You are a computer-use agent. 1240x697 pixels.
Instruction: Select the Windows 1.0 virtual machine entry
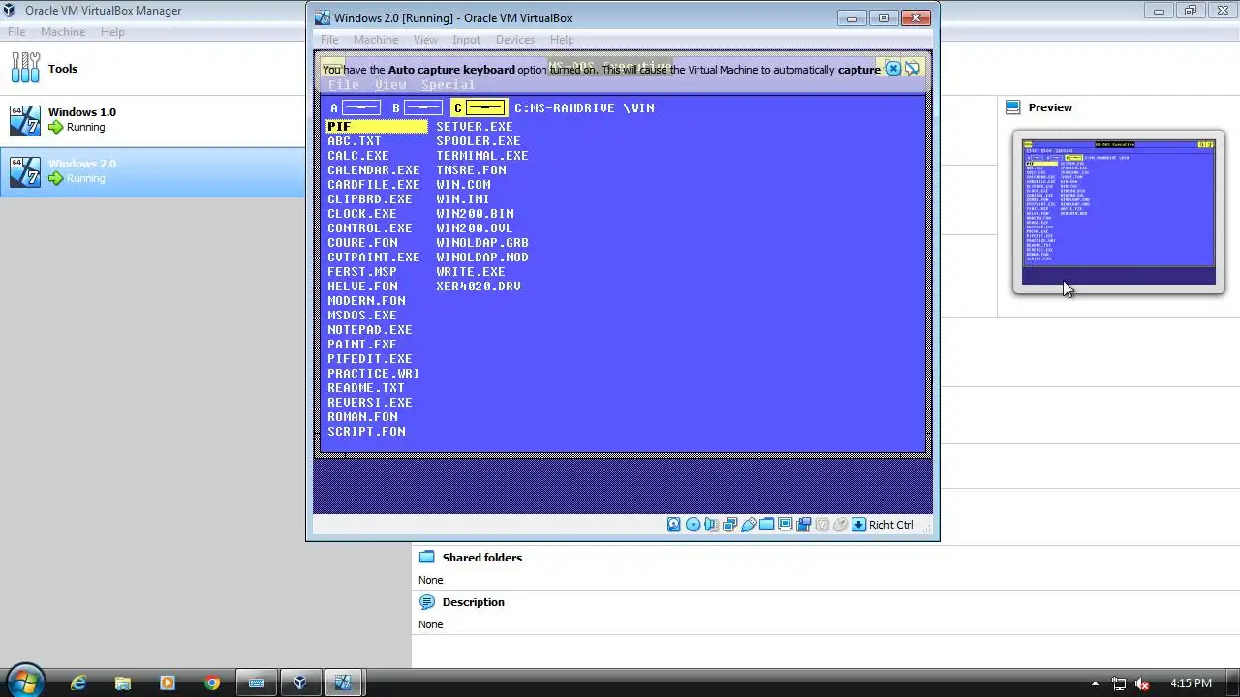pyautogui.click(x=152, y=120)
